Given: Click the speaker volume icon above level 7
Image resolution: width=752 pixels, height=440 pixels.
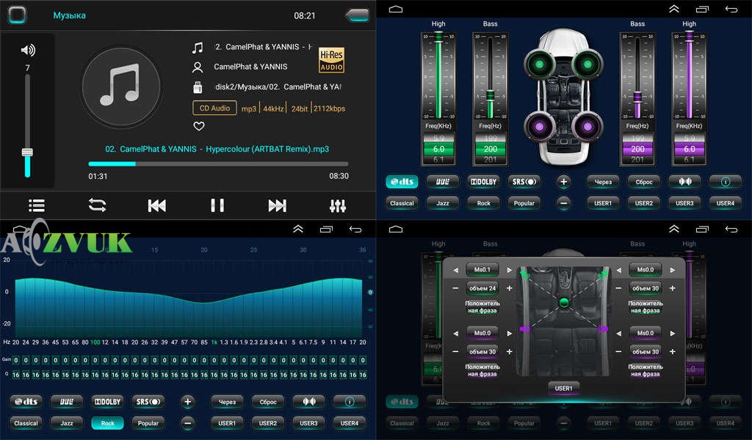Looking at the screenshot, I should pos(28,50).
